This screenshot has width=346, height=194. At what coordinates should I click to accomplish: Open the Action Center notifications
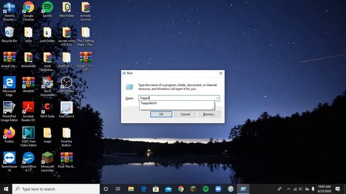[337, 189]
